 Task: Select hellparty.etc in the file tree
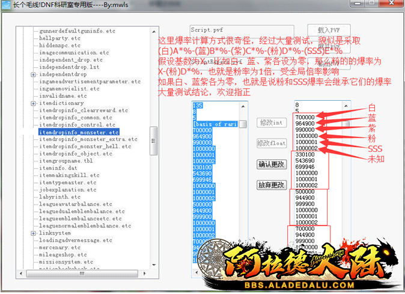coord(59,38)
